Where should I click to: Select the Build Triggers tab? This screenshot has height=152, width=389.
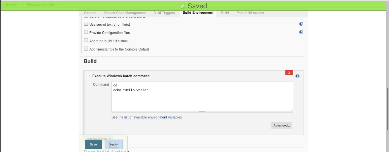click(x=164, y=13)
